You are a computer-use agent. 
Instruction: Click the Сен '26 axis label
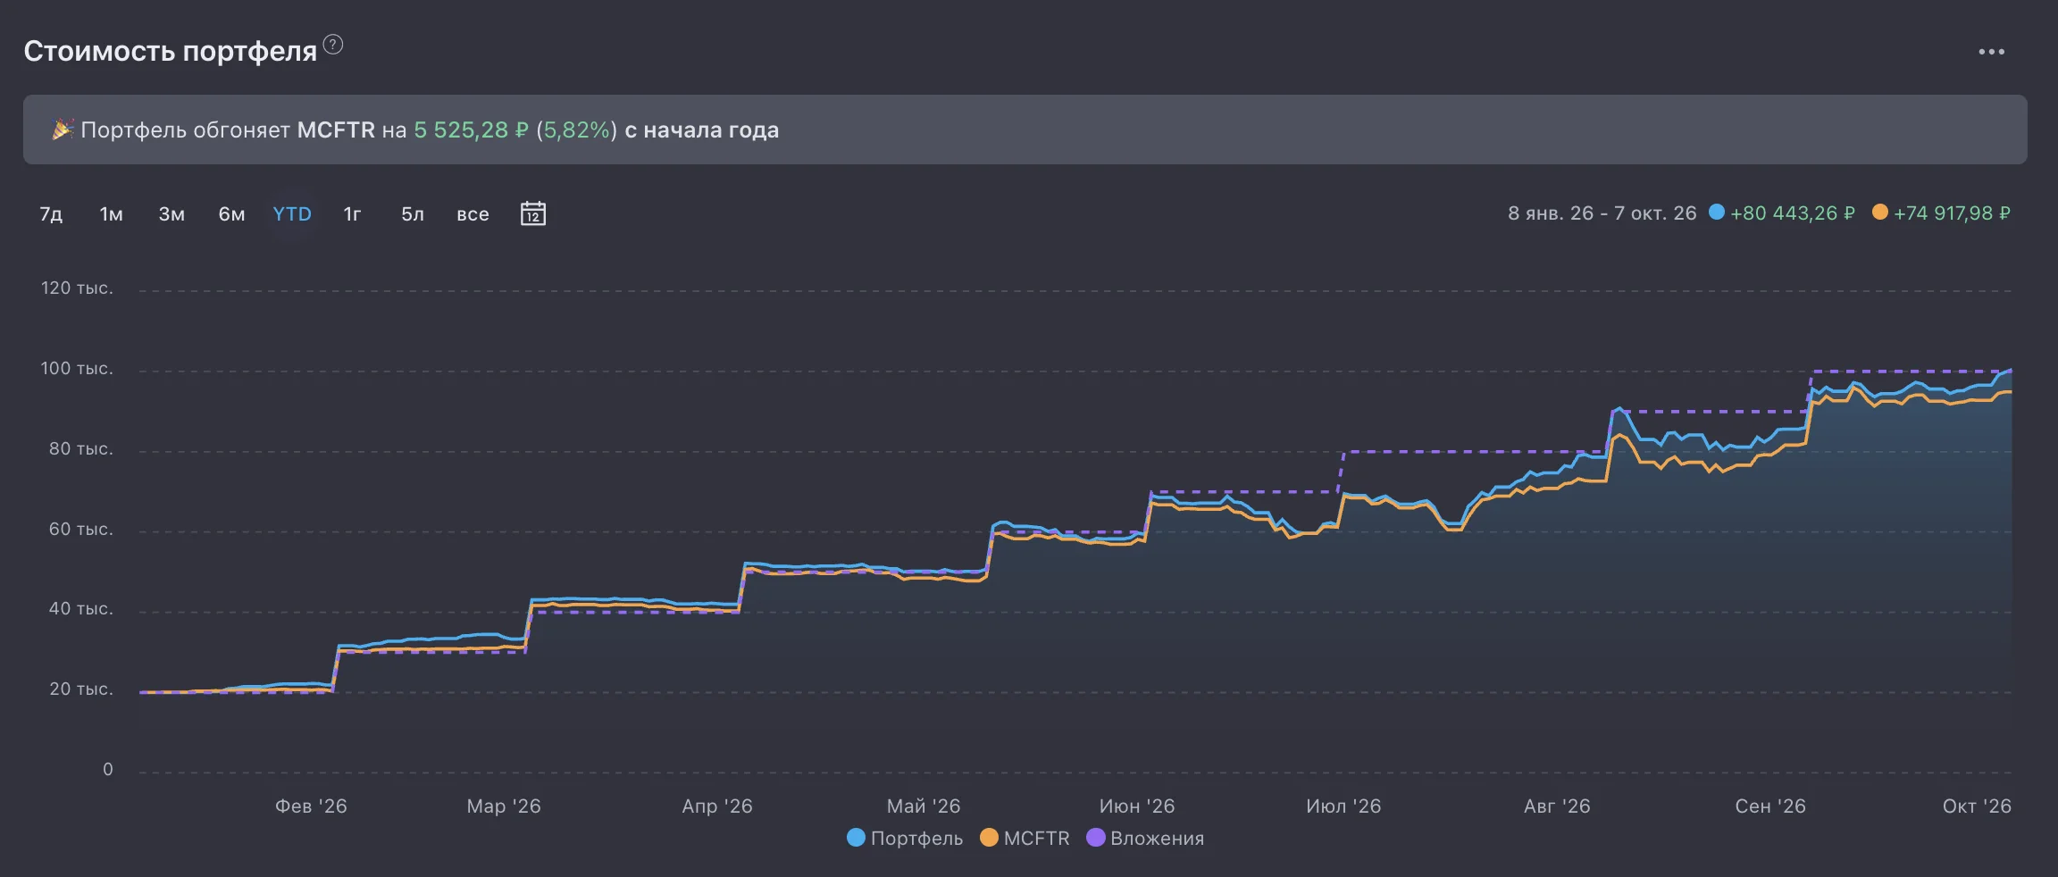(x=1770, y=806)
